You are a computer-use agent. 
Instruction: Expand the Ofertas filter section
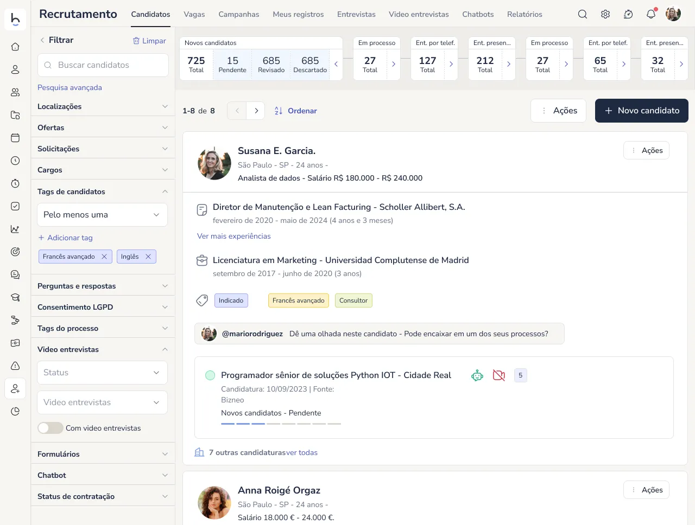point(103,127)
